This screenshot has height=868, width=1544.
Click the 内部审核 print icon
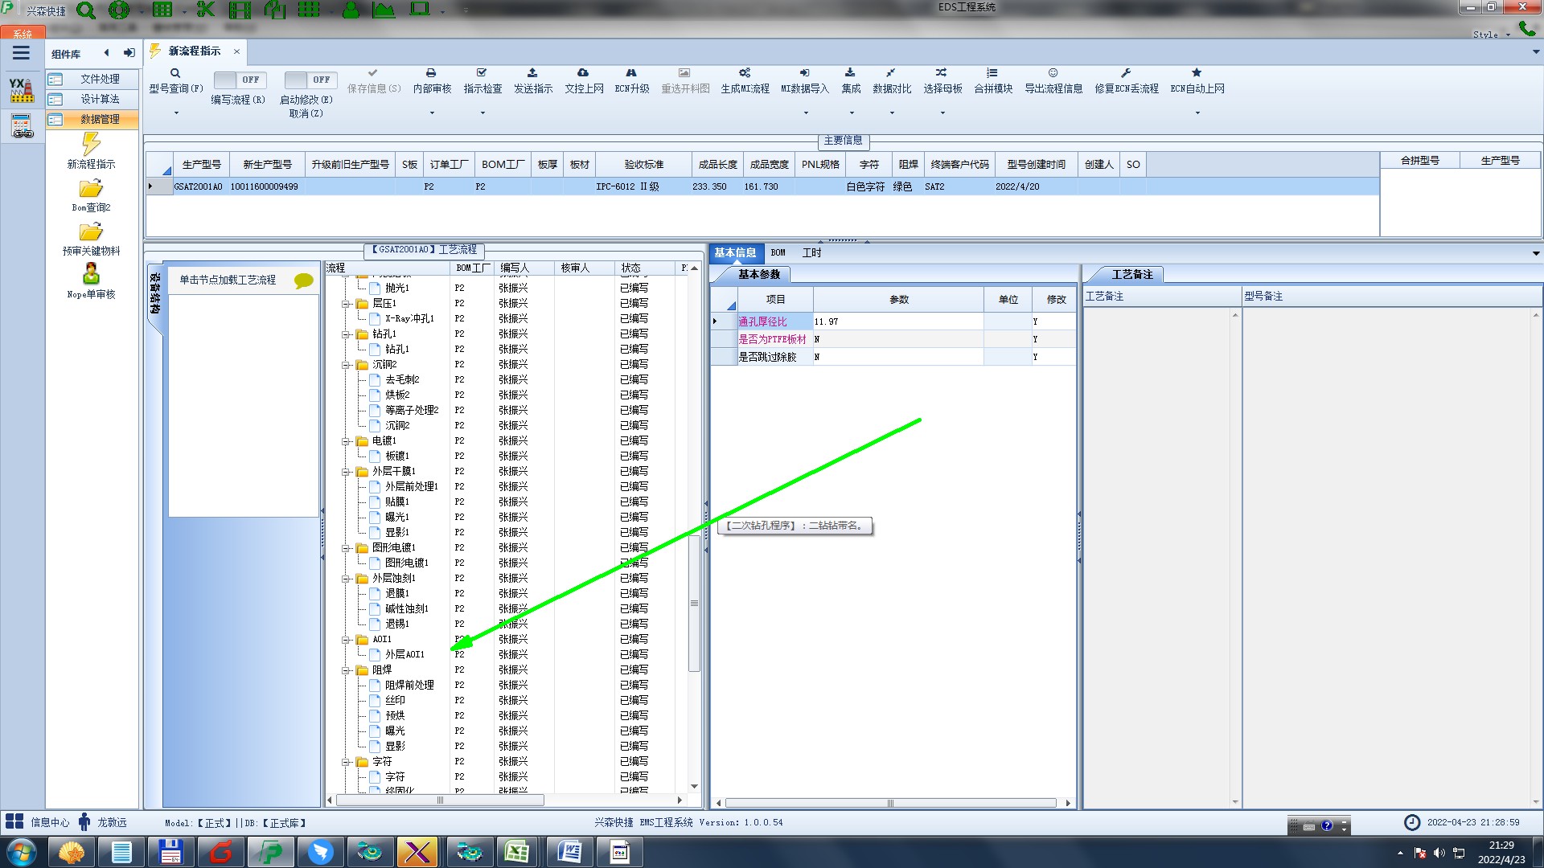(431, 73)
